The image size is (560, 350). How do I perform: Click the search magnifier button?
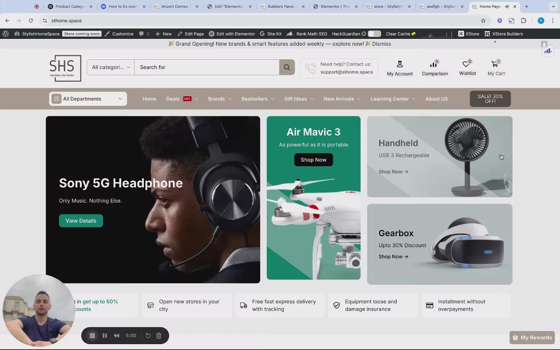pyautogui.click(x=287, y=67)
